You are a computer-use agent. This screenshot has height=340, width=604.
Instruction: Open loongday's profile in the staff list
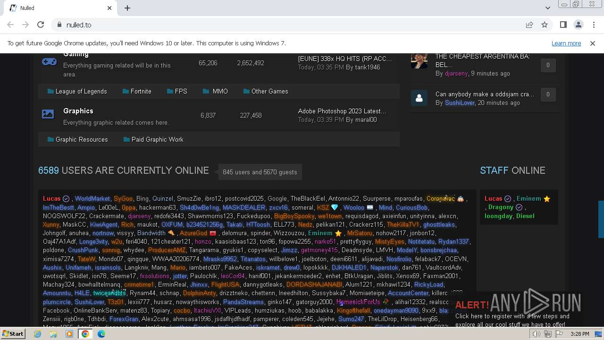coord(498,216)
